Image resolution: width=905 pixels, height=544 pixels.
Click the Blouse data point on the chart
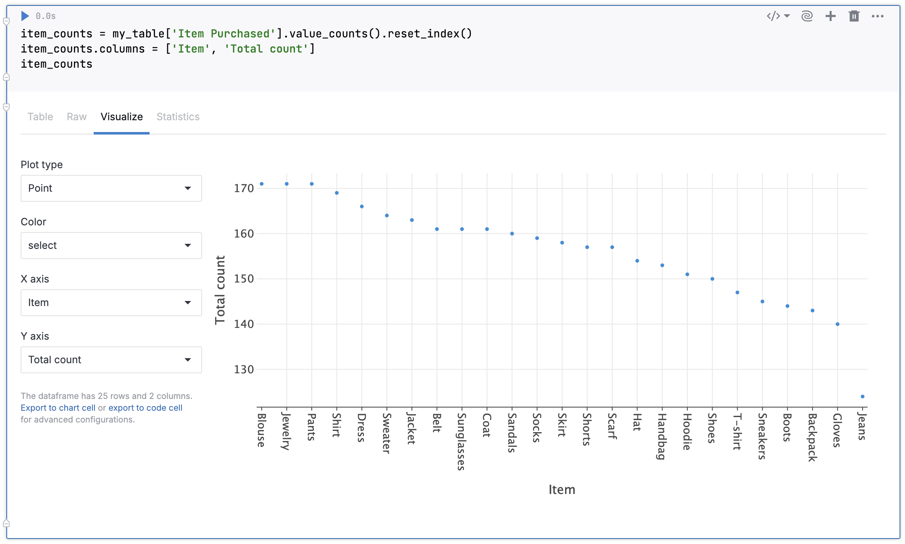(x=261, y=183)
